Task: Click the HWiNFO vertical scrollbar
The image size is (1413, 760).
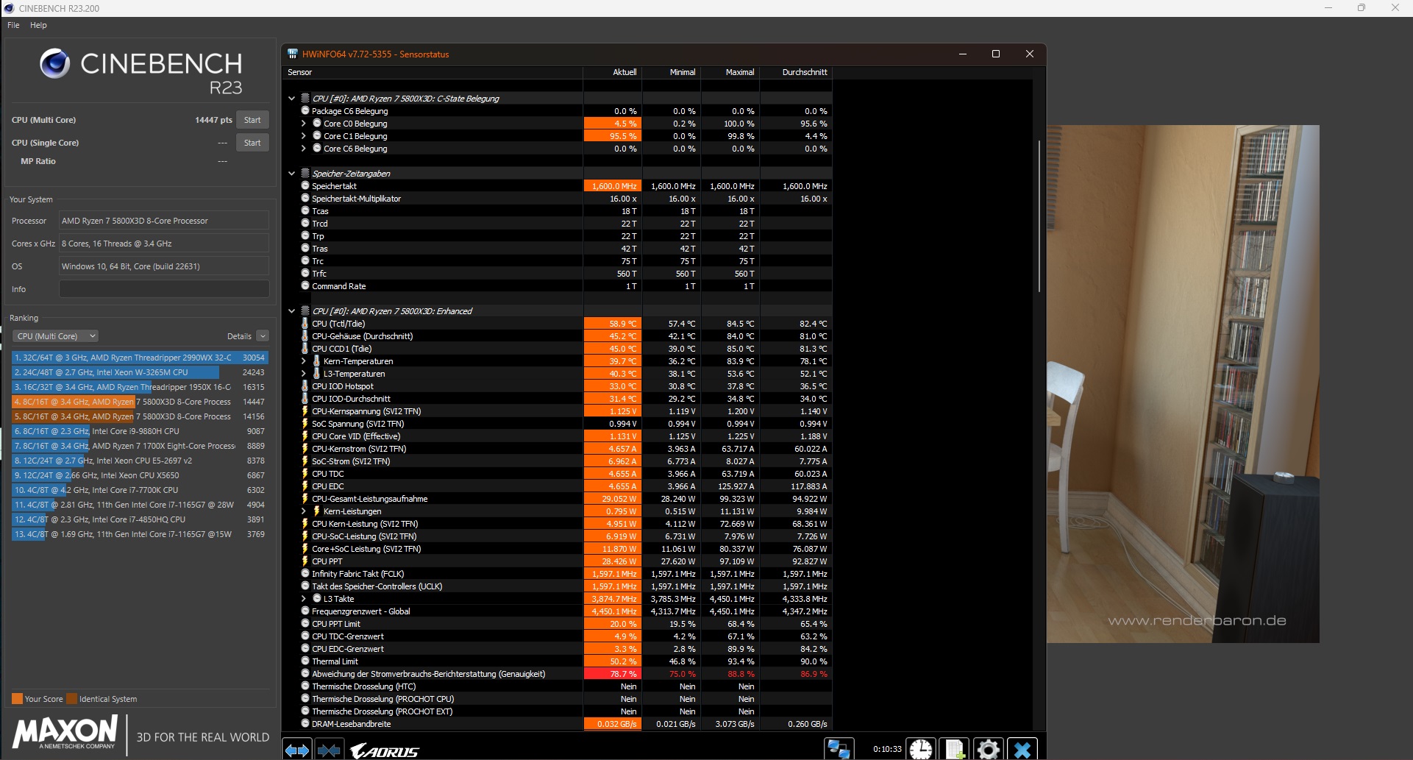Action: pyautogui.click(x=1039, y=215)
